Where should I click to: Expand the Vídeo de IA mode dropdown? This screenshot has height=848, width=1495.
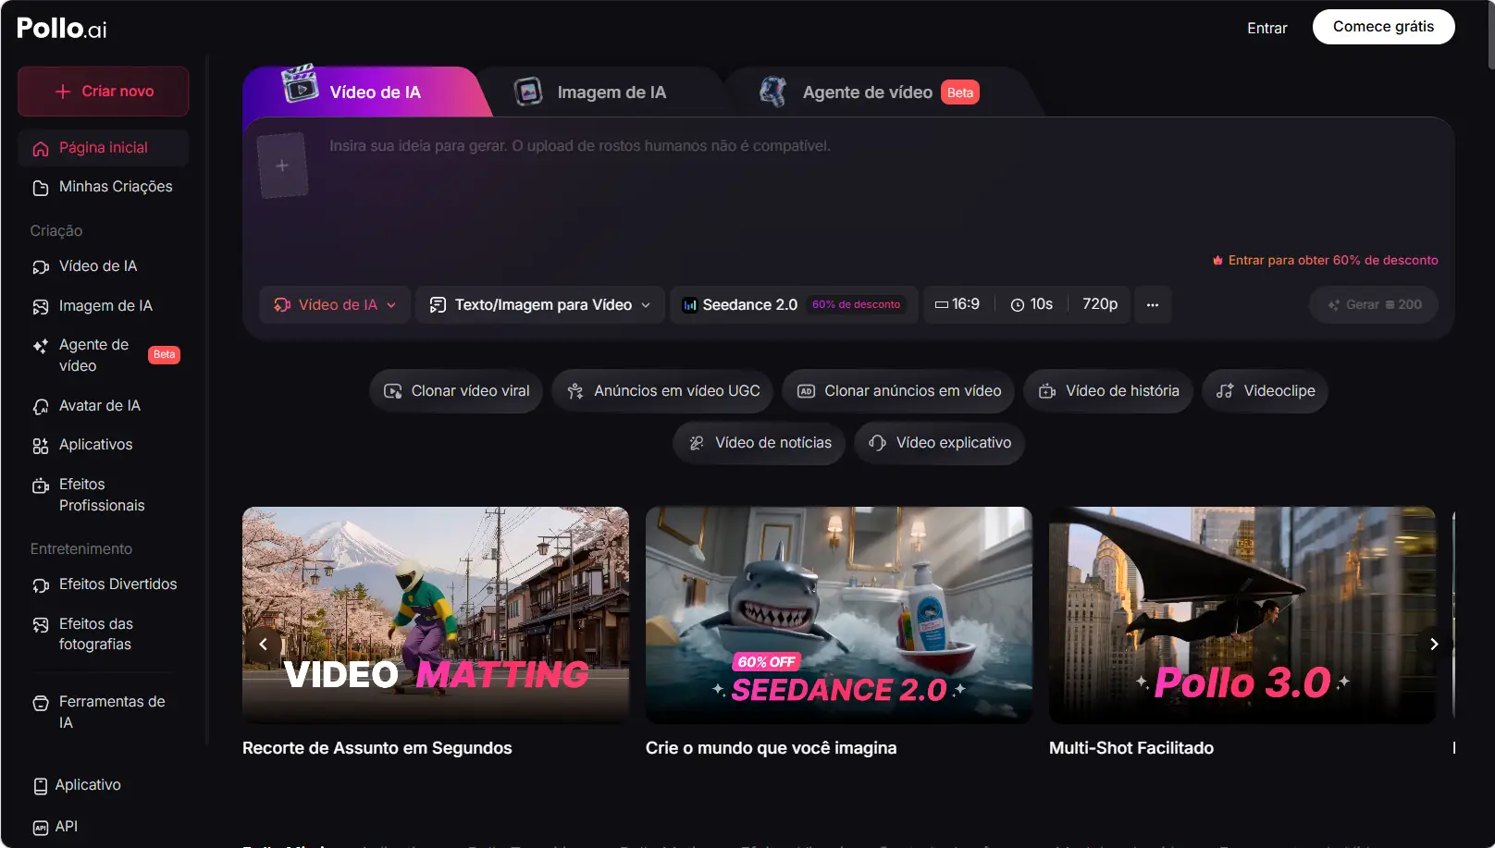pyautogui.click(x=335, y=304)
